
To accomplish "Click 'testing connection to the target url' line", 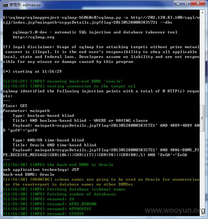I will (x=69, y=86).
